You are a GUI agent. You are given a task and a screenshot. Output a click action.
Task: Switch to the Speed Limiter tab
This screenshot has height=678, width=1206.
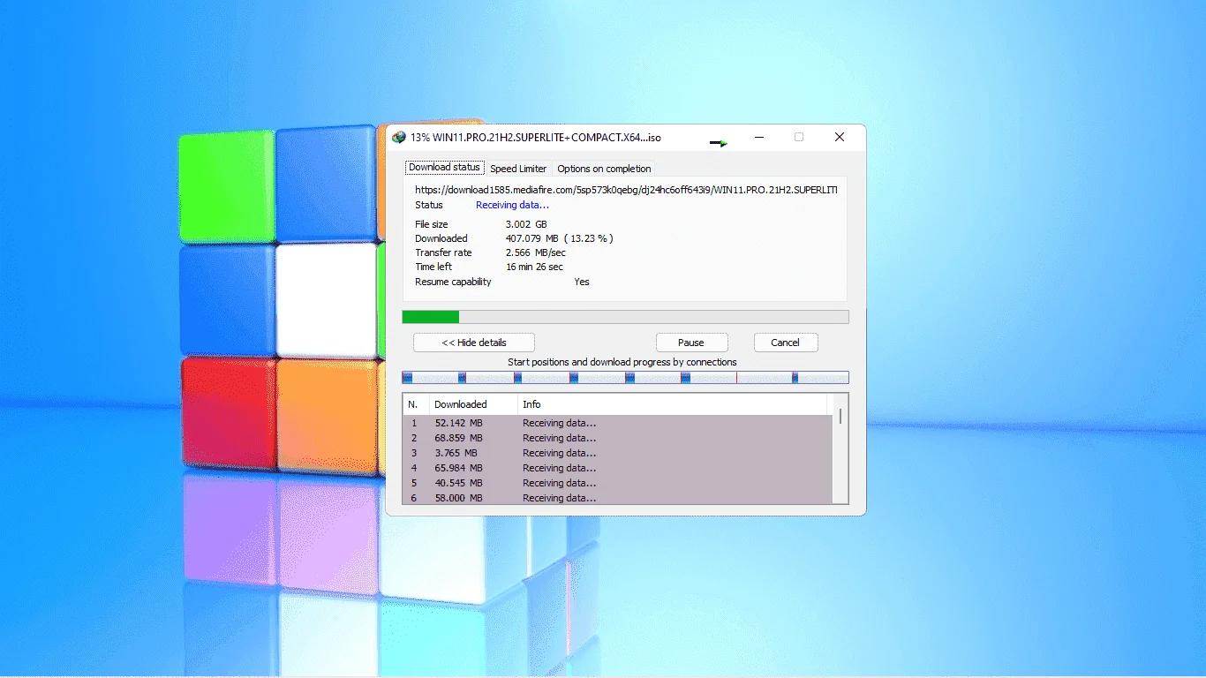click(518, 169)
